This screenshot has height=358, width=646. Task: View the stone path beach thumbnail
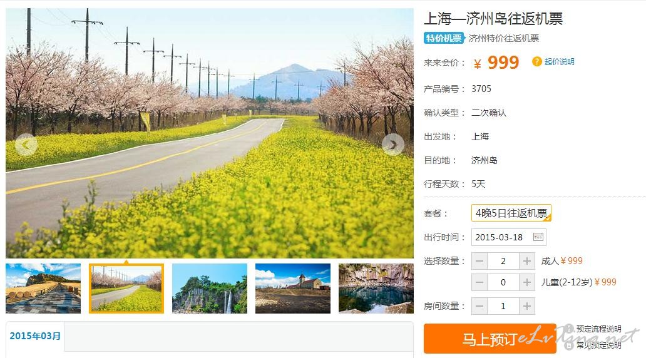[x=43, y=289]
